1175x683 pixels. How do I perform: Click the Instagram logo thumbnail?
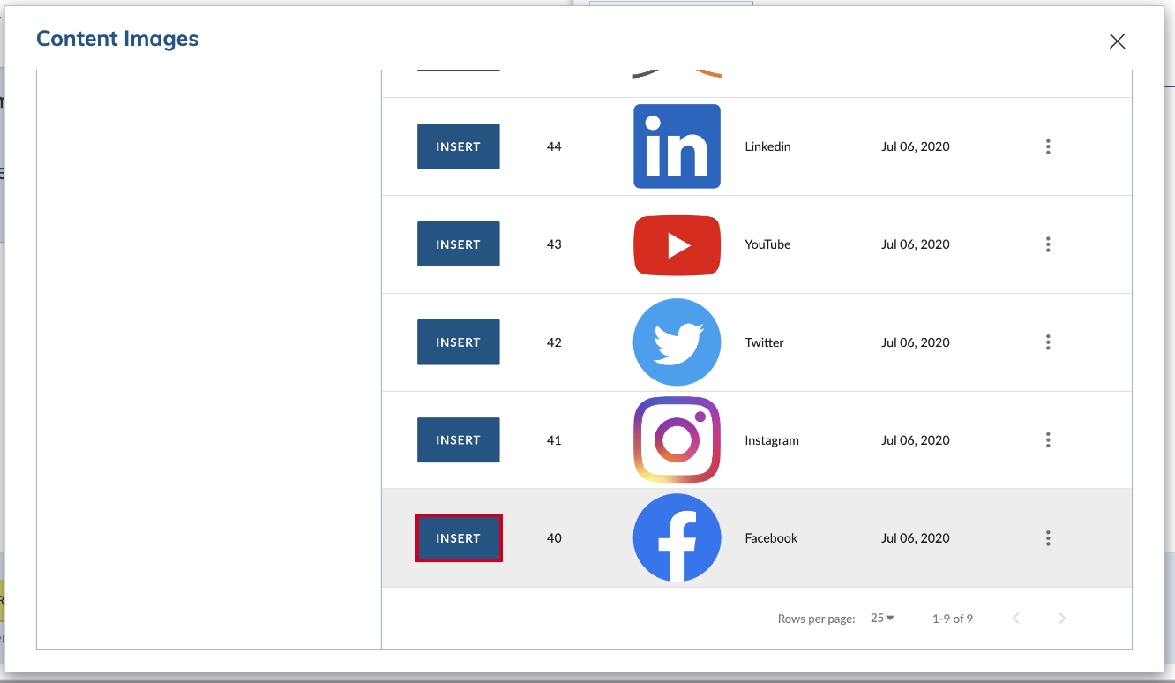click(677, 440)
